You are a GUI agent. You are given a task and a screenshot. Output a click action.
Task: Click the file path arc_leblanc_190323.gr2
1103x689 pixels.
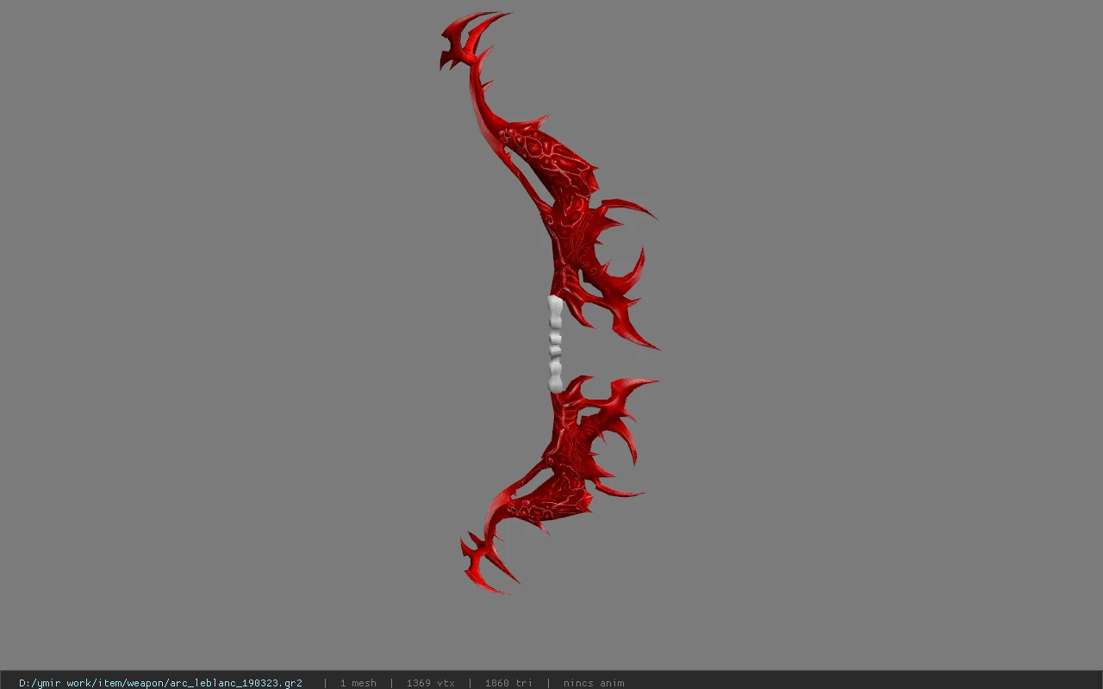click(x=160, y=683)
